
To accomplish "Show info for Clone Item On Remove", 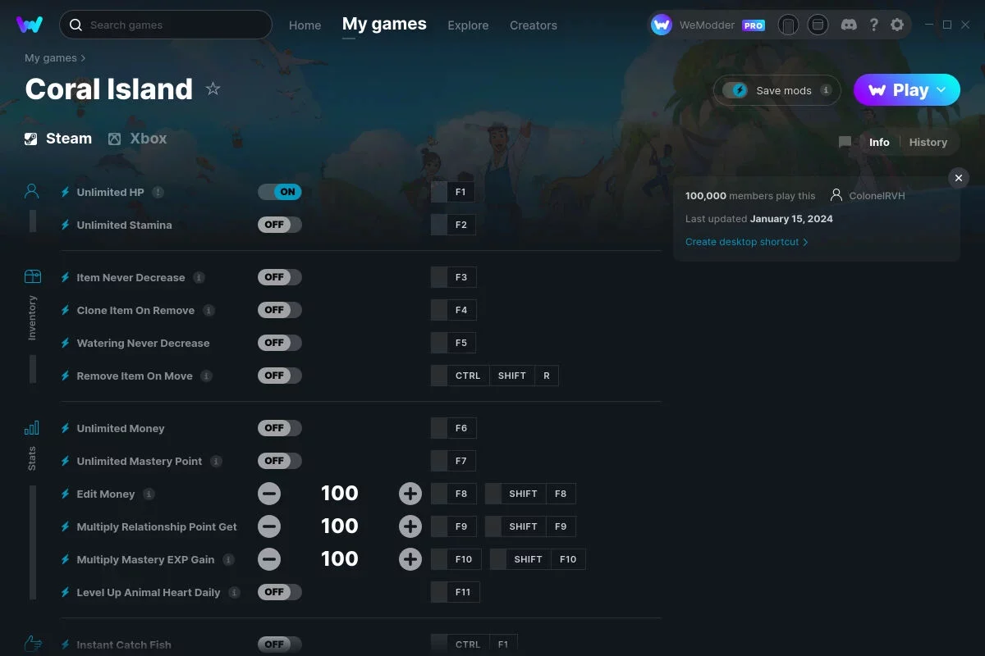I will pyautogui.click(x=208, y=310).
